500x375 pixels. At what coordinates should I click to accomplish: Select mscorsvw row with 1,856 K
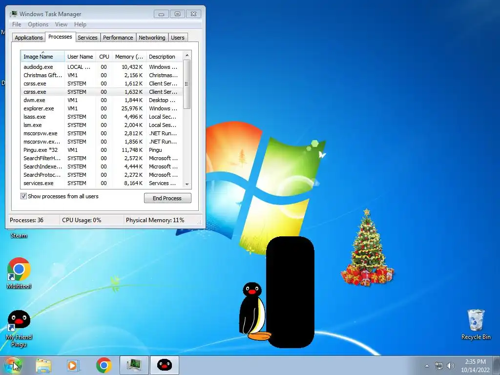click(x=102, y=142)
